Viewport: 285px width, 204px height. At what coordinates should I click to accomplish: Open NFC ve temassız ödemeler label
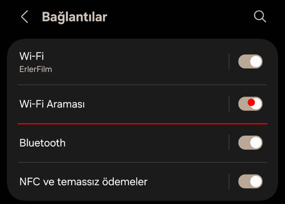(x=83, y=182)
